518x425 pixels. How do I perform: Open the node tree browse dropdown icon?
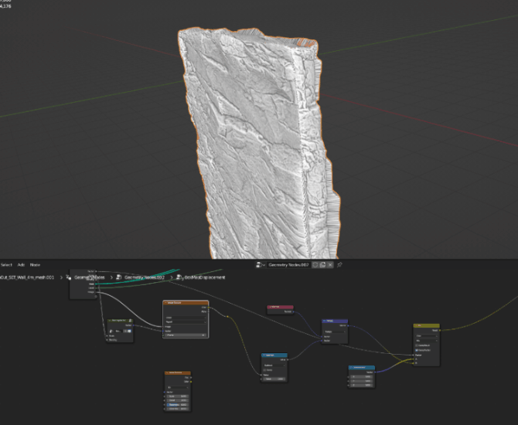[261, 265]
